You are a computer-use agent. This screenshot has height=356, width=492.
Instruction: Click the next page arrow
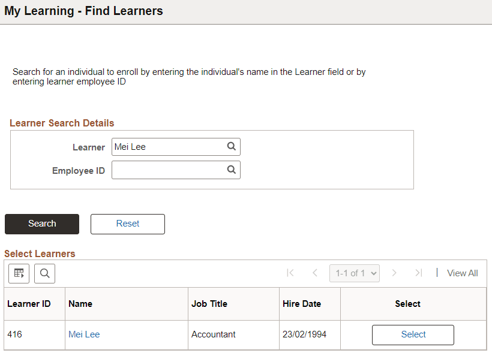tap(394, 273)
